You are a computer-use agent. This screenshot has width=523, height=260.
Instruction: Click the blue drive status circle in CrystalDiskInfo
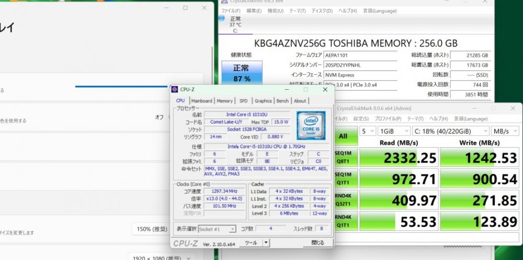point(221,18)
